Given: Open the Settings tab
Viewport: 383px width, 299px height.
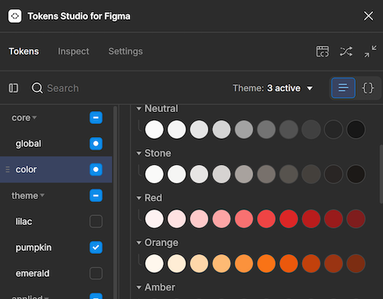Looking at the screenshot, I should coord(125,51).
